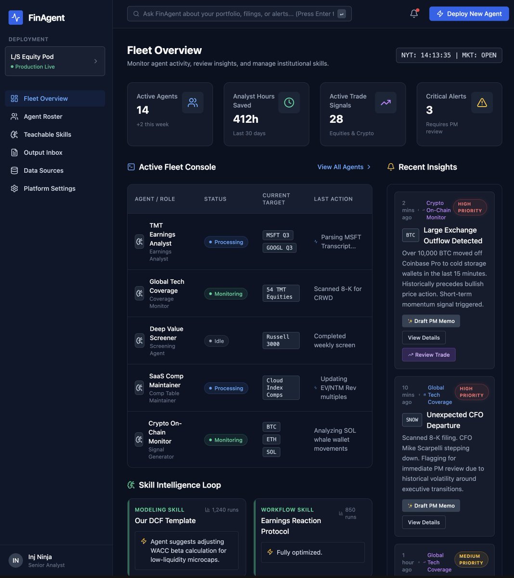This screenshot has width=514, height=578.
Task: Click Processing status for TMT Earnings Analyst
Action: pyautogui.click(x=226, y=242)
